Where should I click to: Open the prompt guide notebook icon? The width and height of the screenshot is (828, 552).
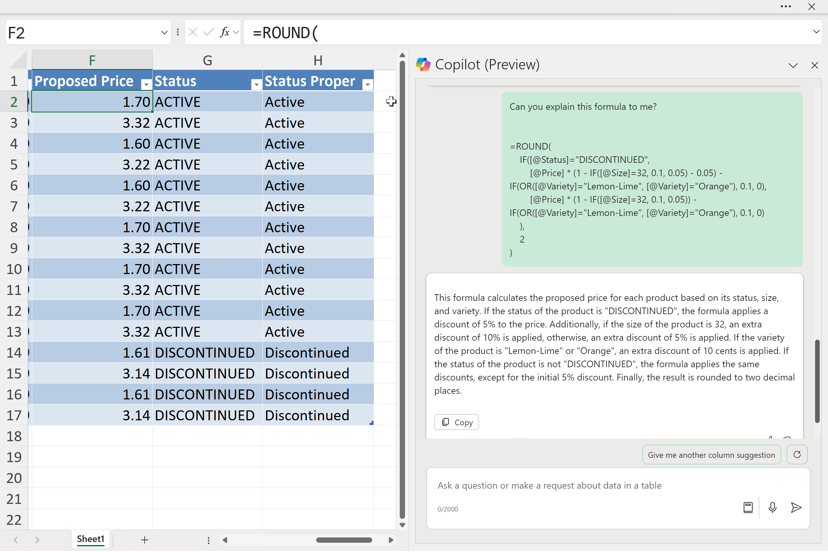click(748, 507)
